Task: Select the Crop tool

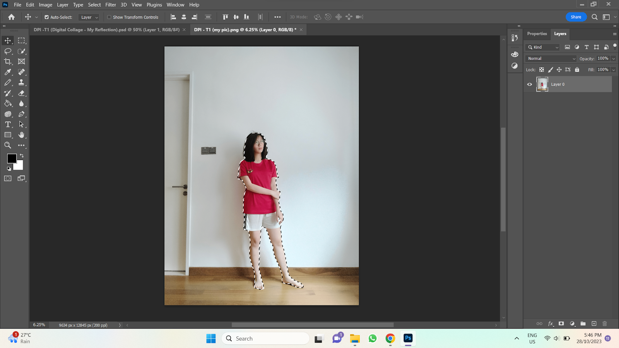Action: 8,61
